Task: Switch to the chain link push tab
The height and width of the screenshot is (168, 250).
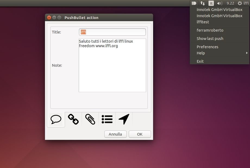Action: (x=73, y=119)
